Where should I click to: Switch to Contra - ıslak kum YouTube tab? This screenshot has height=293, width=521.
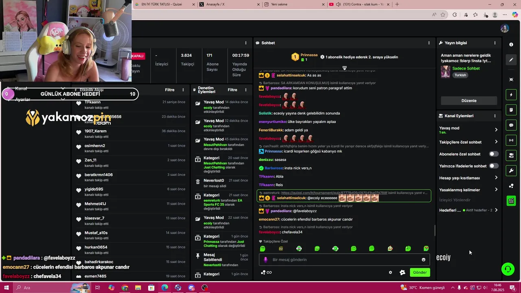[359, 4]
